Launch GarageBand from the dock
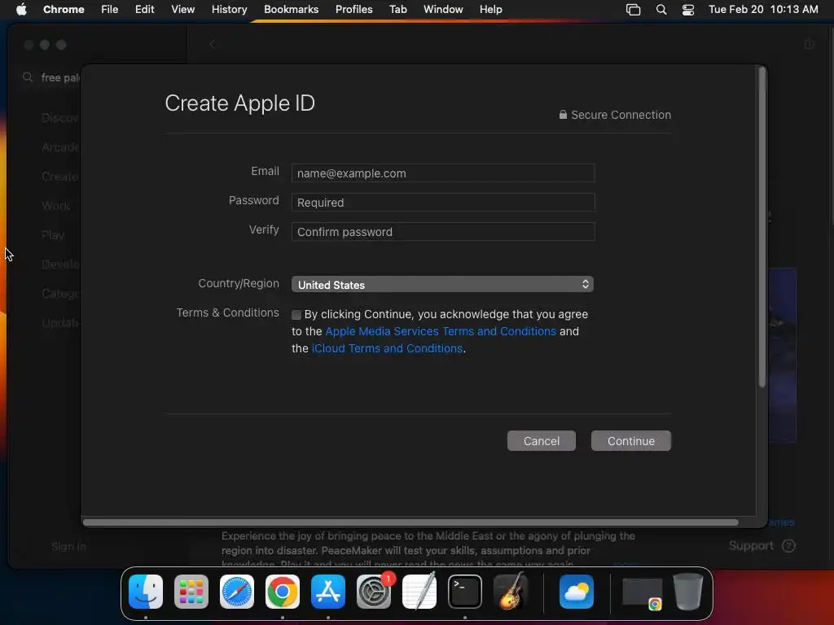The image size is (834, 625). (511, 592)
